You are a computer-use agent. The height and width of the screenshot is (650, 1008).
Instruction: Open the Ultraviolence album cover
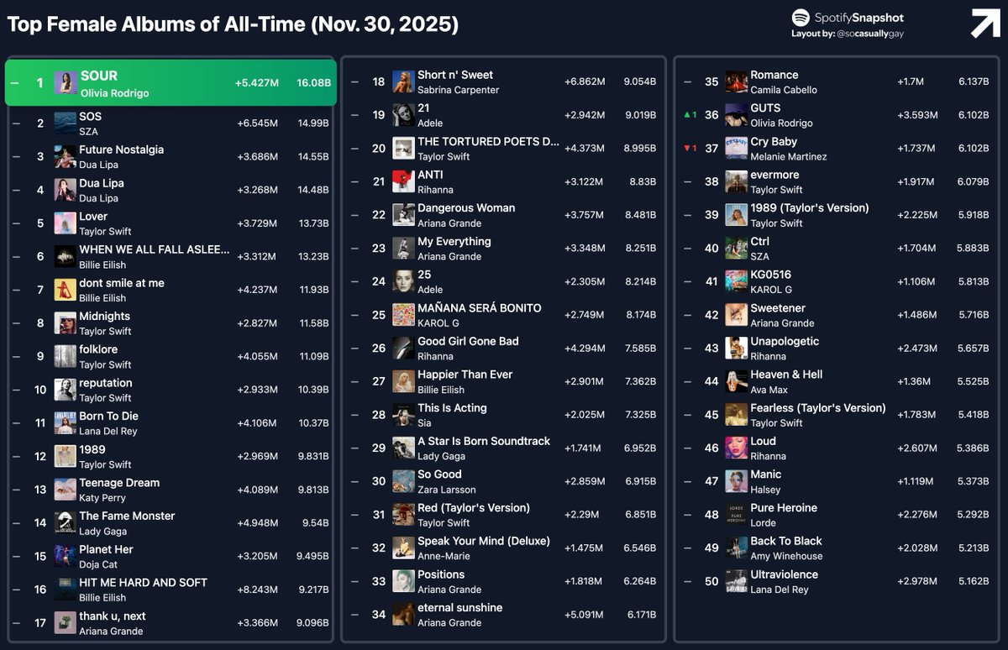[737, 582]
